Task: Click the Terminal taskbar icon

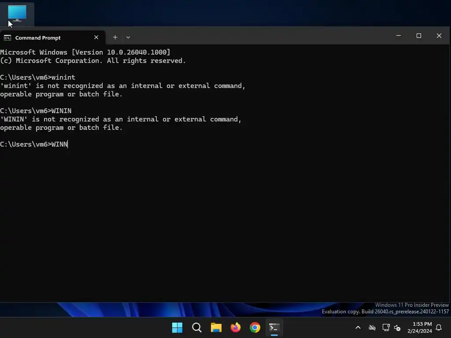Action: (x=274, y=327)
